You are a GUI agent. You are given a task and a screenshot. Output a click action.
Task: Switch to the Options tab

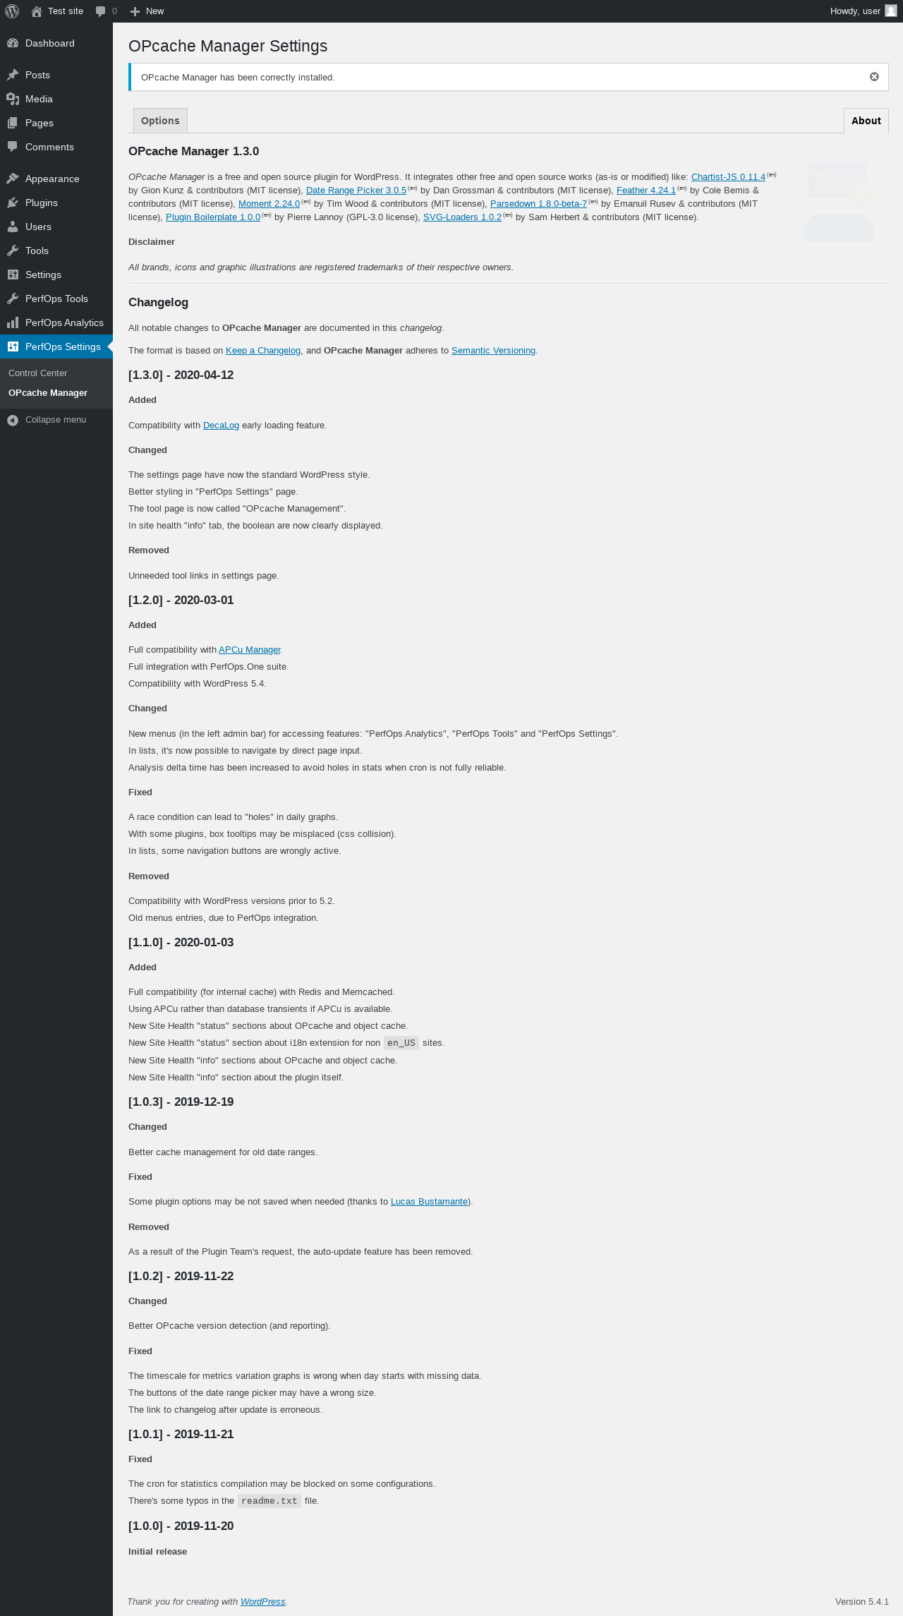[x=160, y=121]
